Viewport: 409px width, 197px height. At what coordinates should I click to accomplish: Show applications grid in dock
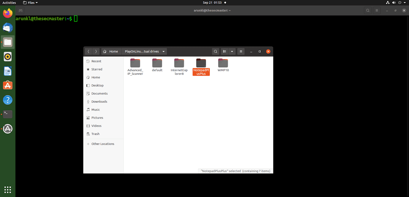pyautogui.click(x=8, y=190)
